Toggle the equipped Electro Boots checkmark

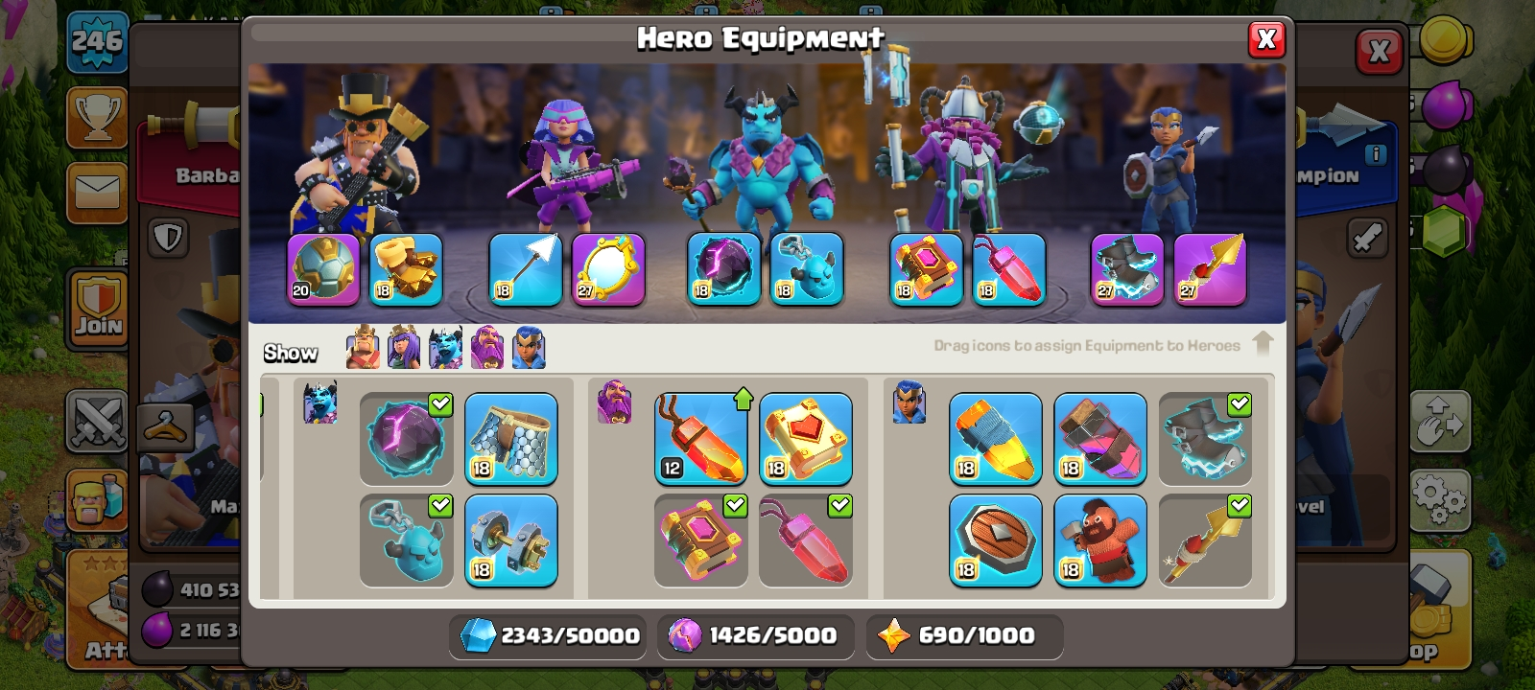tap(1240, 404)
